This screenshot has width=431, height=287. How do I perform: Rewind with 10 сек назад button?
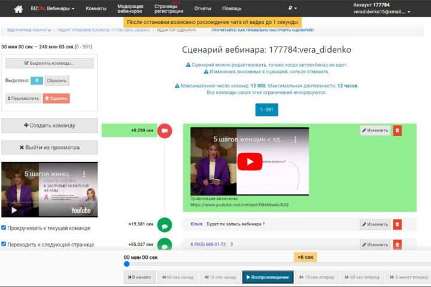click(220, 277)
